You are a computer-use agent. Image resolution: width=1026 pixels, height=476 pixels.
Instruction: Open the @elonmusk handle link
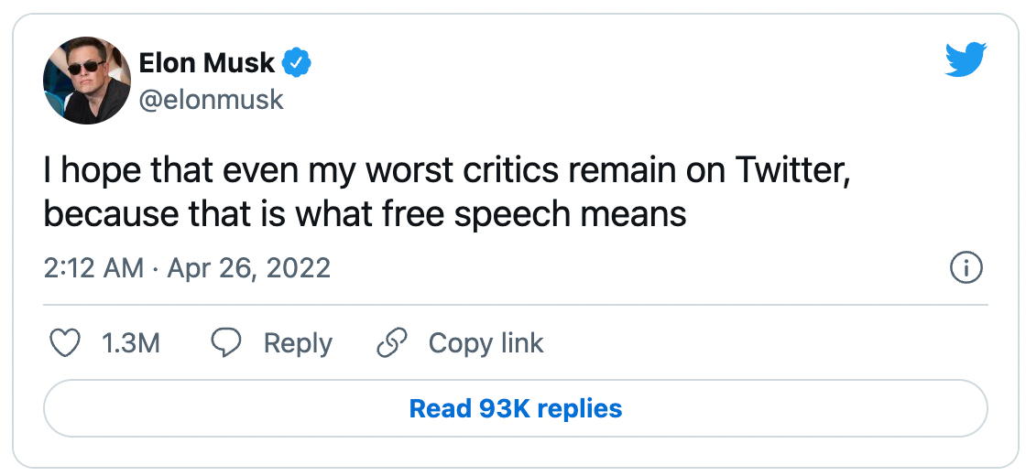tap(212, 99)
